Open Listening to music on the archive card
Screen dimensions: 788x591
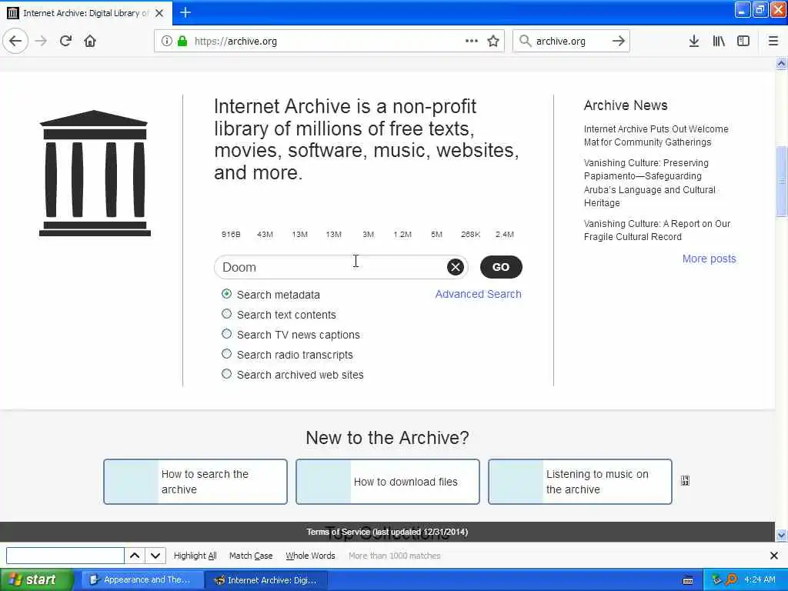click(x=580, y=482)
